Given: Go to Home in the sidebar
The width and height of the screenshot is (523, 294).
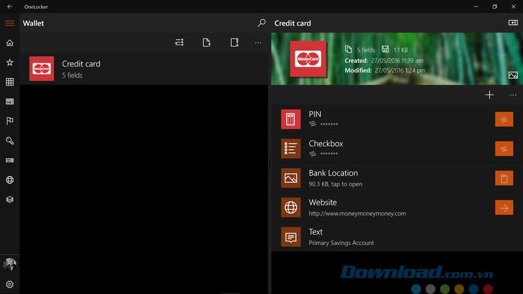Looking at the screenshot, I should [x=9, y=43].
